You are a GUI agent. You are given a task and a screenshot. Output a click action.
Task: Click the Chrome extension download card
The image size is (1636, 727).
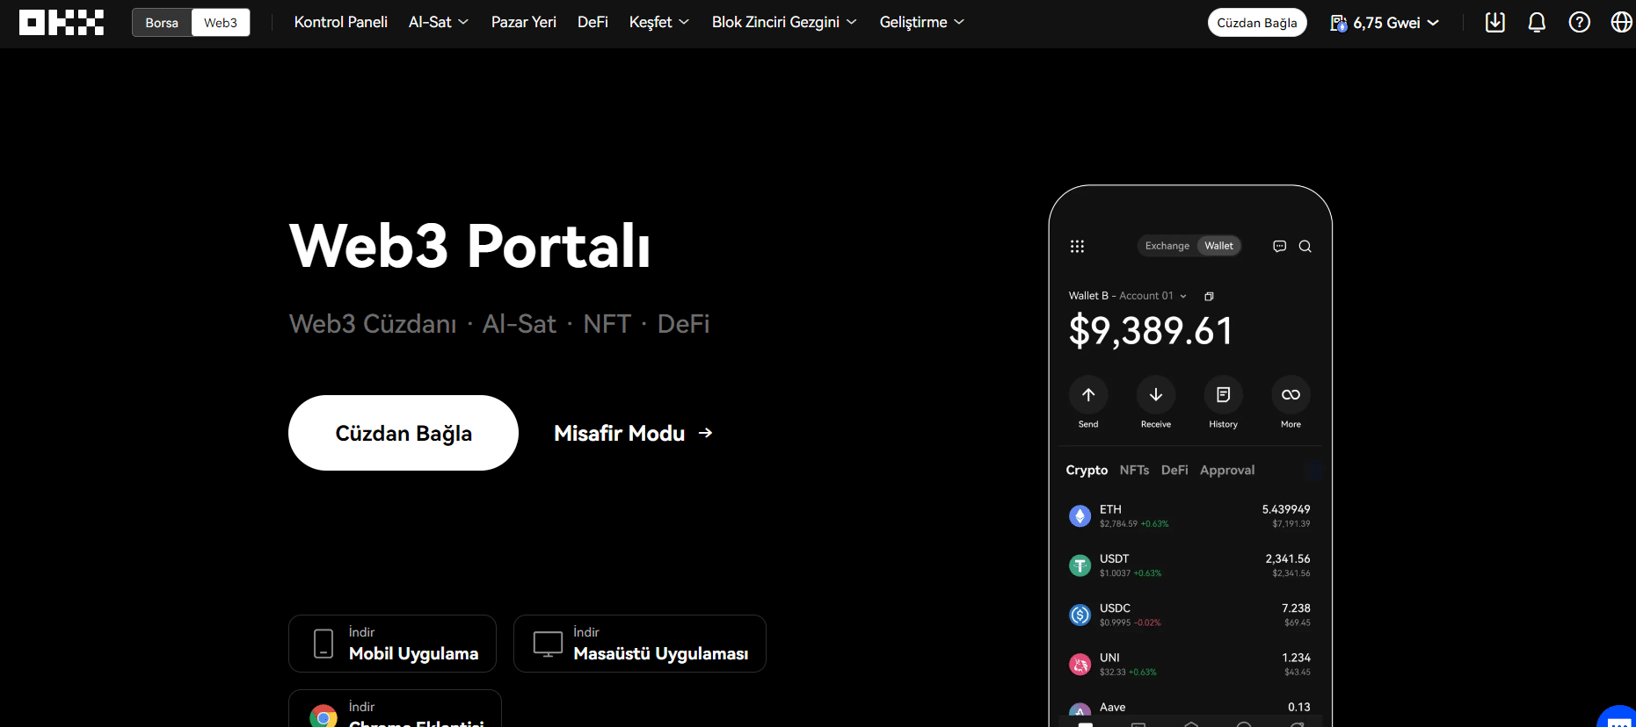395,709
